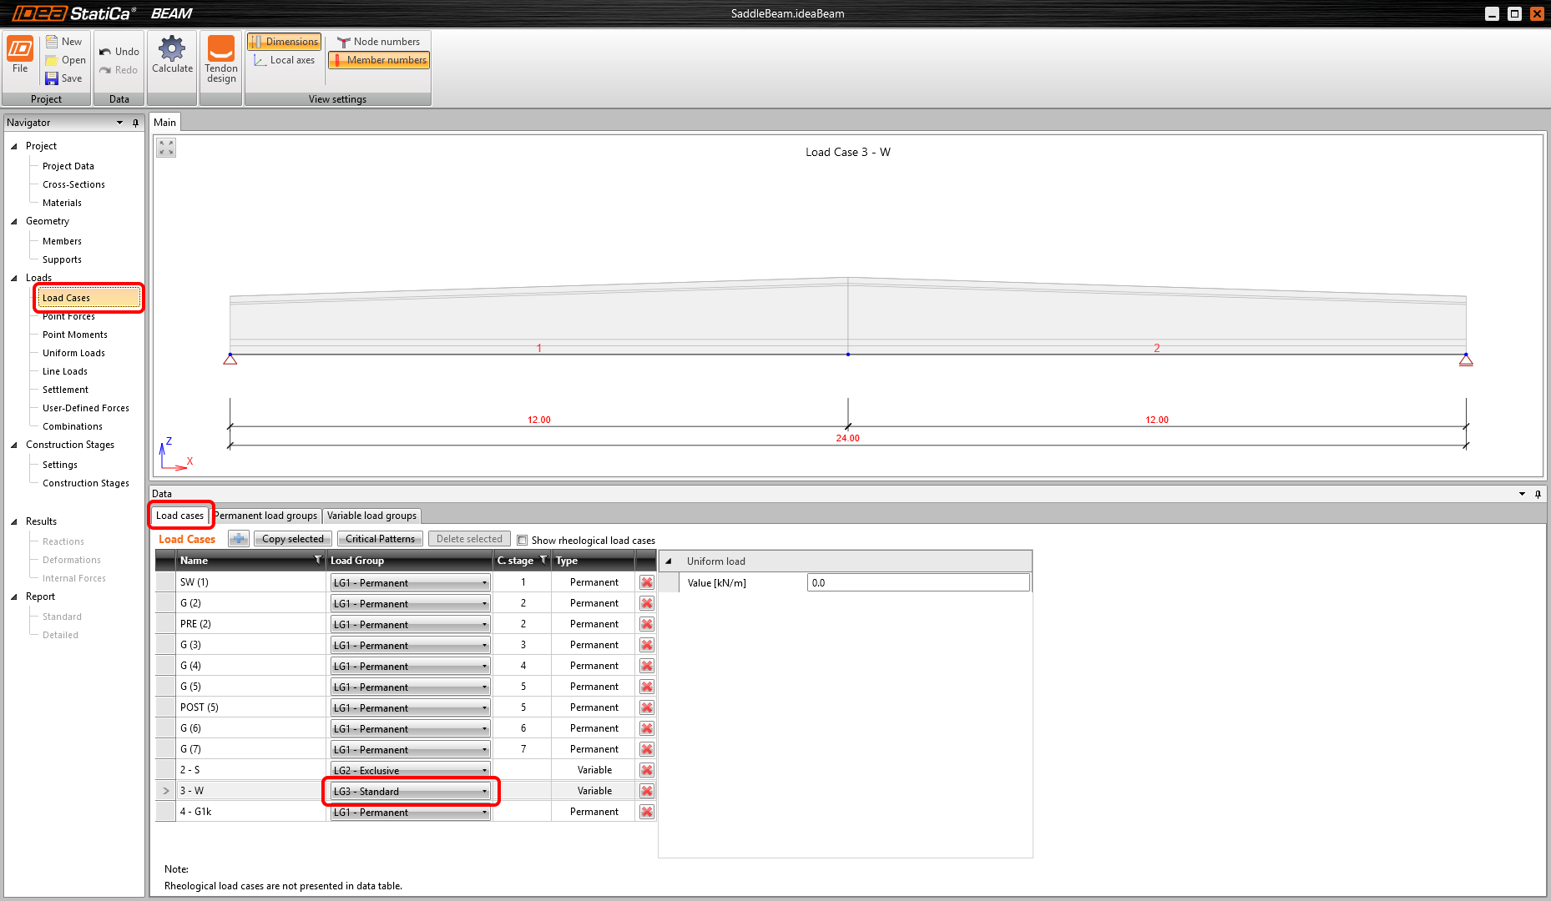Screen dimensions: 1551x901
Task: Open the File menu icon
Action: pyautogui.click(x=20, y=55)
